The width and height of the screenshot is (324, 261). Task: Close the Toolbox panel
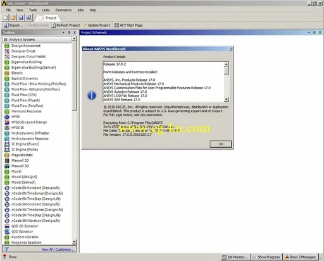pos(75,32)
